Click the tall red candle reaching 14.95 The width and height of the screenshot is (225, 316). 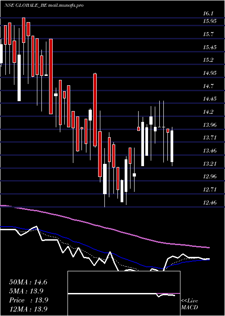click(95, 110)
